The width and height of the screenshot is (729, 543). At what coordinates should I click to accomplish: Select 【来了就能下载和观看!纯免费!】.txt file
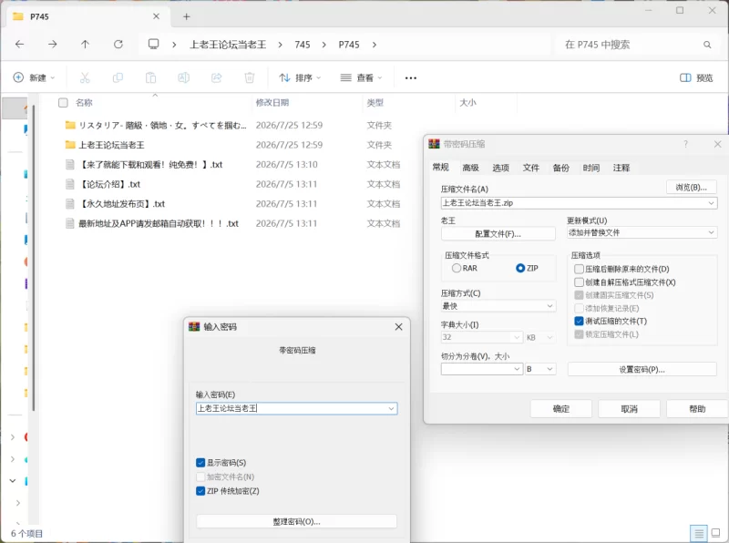click(x=144, y=164)
